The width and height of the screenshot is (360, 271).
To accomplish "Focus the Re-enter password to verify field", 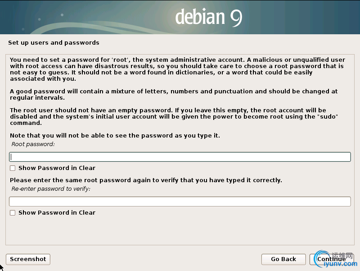I will point(180,202).
